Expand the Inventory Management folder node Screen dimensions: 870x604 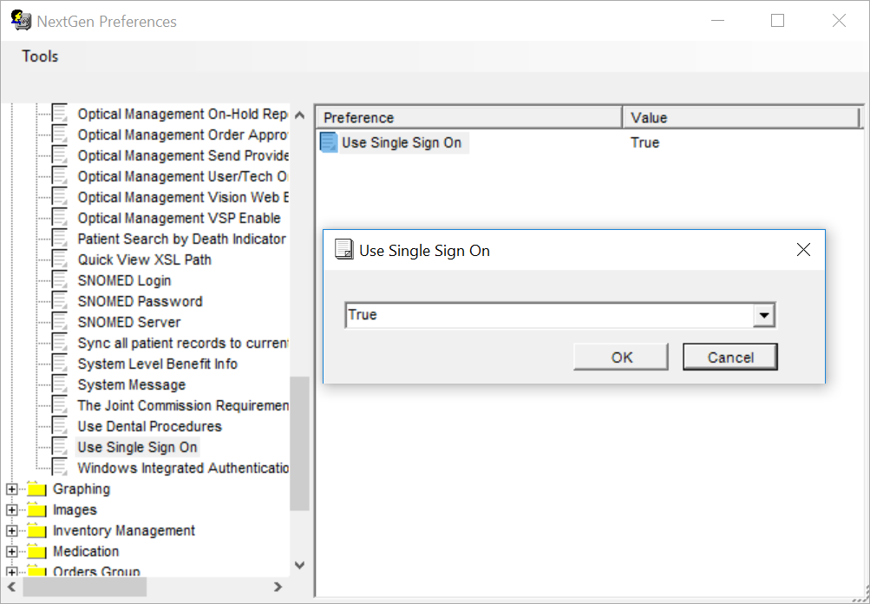(x=11, y=531)
